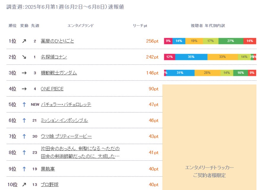Open the 黒執事 brand link

click(48, 169)
